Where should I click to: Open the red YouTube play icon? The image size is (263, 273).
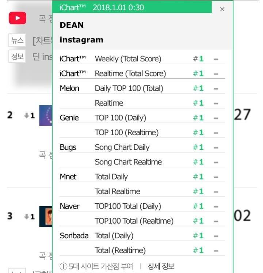point(18,18)
